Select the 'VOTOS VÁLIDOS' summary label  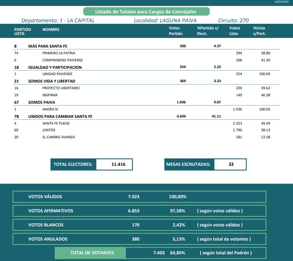point(45,197)
